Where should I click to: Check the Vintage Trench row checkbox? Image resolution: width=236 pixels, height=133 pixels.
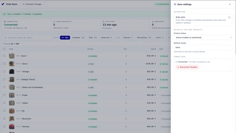pos(4,79)
